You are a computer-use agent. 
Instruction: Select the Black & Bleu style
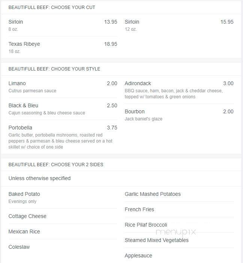[63, 109]
